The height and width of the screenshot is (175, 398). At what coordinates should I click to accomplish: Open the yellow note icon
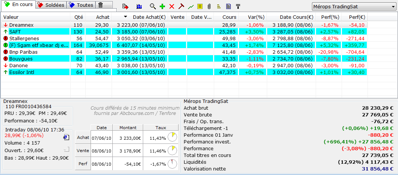[x=200, y=7]
